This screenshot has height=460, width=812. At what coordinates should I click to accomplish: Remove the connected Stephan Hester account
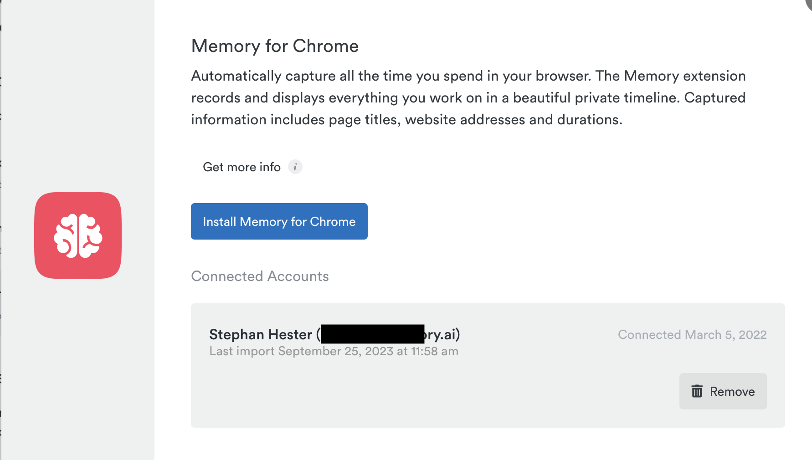(x=723, y=391)
